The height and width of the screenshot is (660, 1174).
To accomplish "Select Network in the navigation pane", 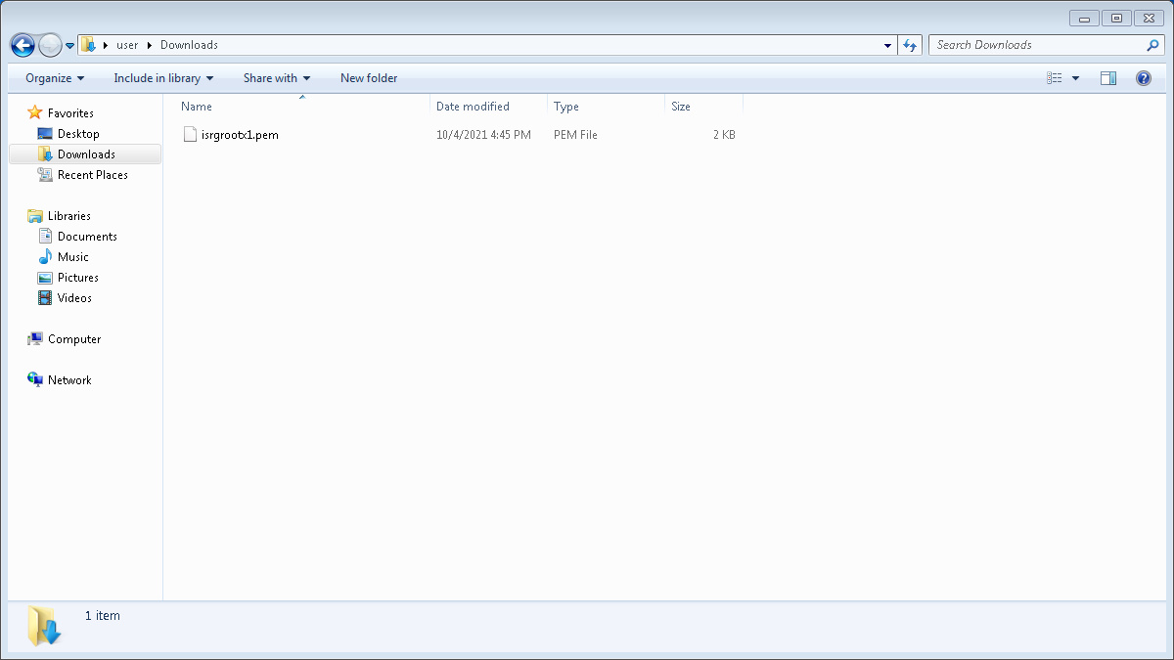I will [x=69, y=380].
